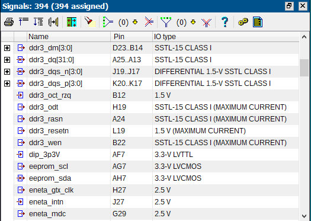Collapse all rows using the up-arrow list icon
Image resolution: width=311 pixels, height=221 pixels.
(24, 22)
